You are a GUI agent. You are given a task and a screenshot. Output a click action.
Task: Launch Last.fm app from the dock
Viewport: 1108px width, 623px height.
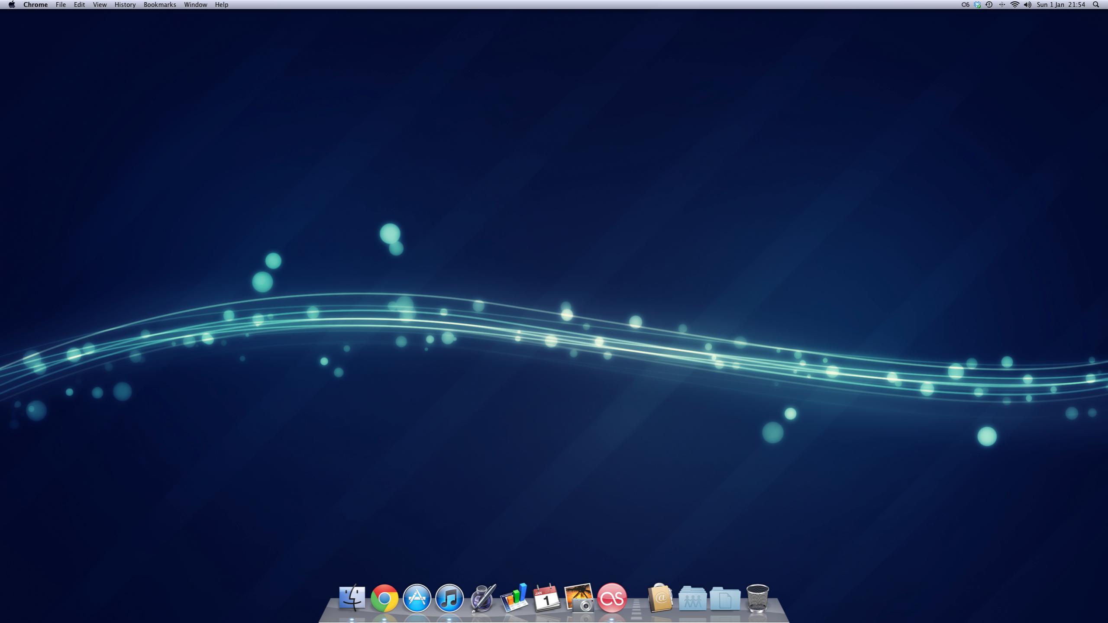(x=612, y=598)
